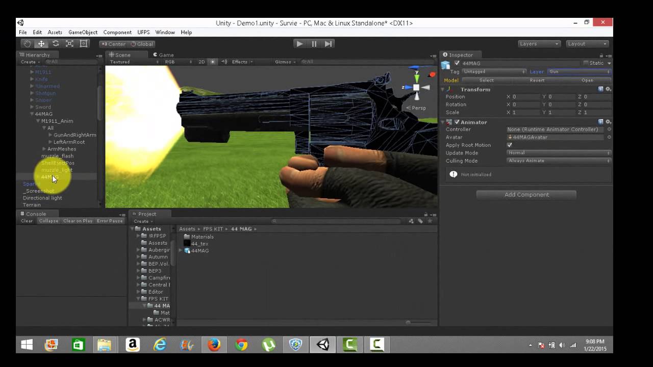Select the Rotate tool in toolbar

point(56,44)
